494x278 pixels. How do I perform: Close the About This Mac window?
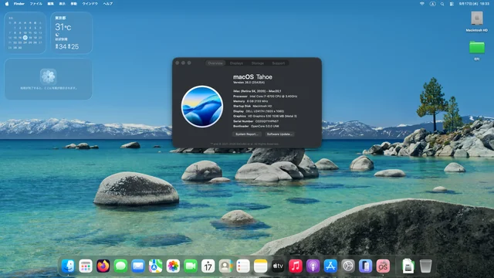[x=178, y=63]
